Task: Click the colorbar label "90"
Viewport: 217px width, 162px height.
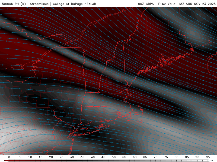Action: tap(197, 157)
